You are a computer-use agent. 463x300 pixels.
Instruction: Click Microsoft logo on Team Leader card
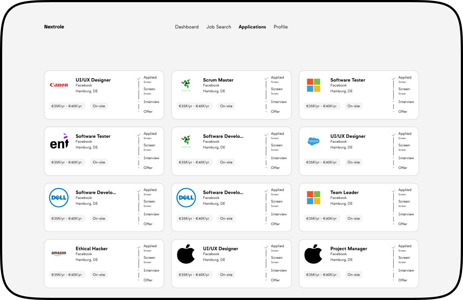tap(313, 197)
